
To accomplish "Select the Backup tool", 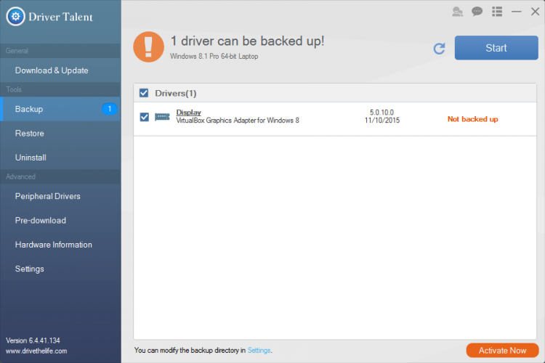I will pyautogui.click(x=60, y=109).
